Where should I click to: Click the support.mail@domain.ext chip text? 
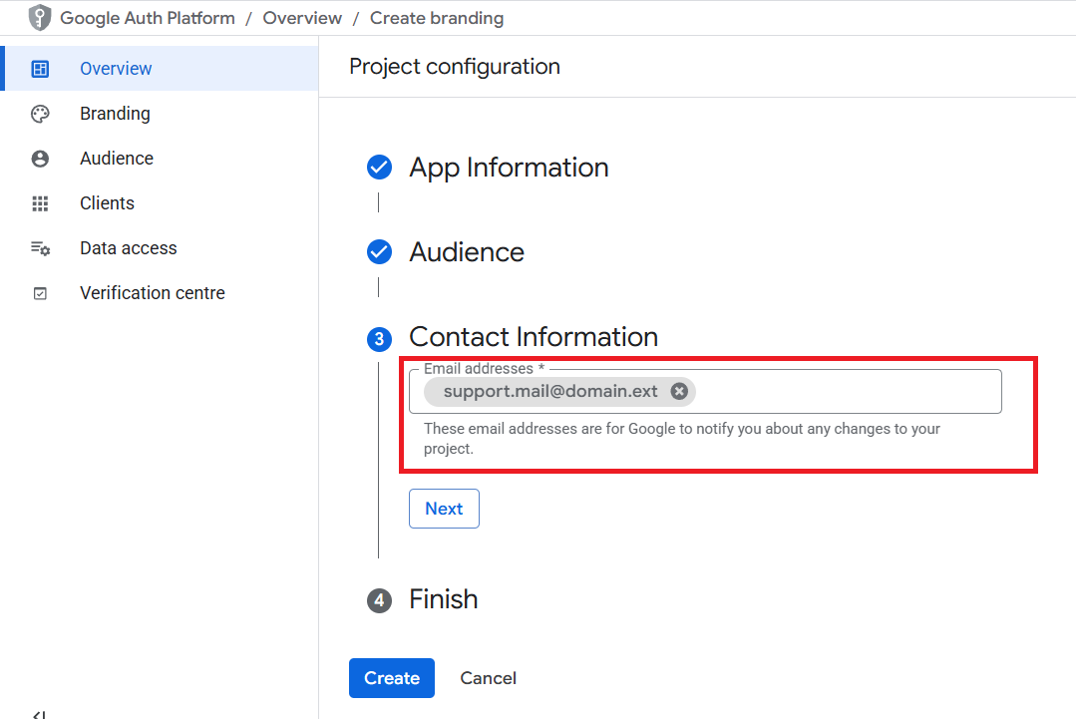point(550,391)
